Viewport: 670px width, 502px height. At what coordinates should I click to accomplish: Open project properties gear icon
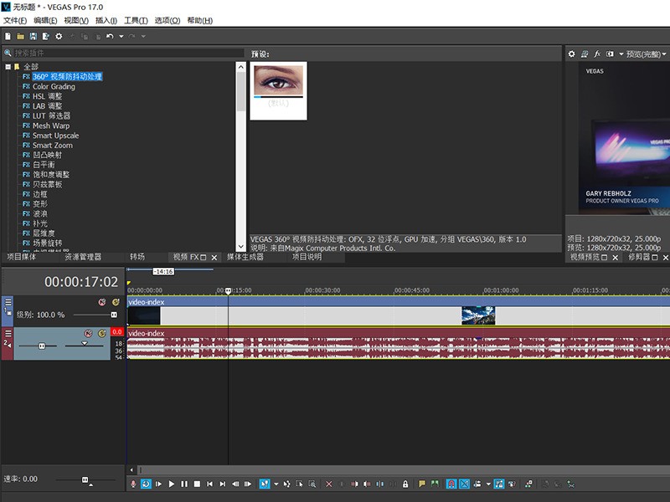click(59, 36)
